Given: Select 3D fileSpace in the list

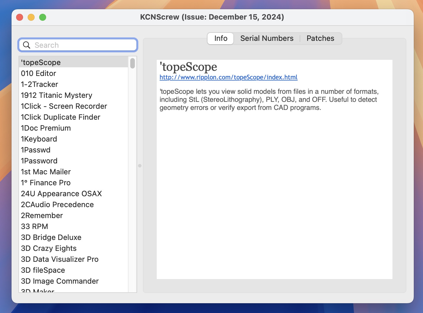Looking at the screenshot, I should (x=73, y=270).
